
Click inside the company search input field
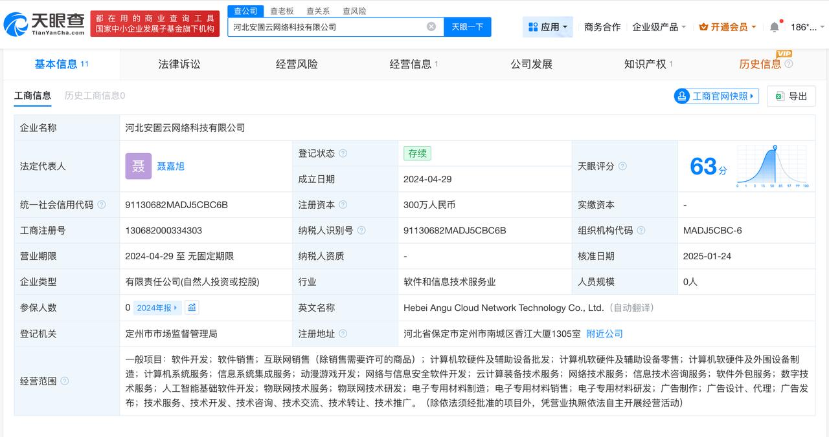[x=324, y=27]
